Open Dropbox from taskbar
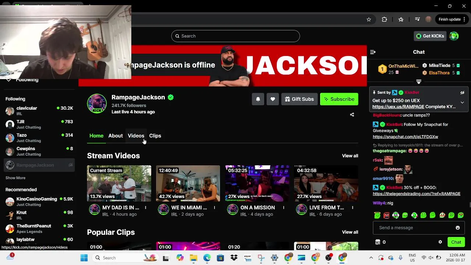The height and width of the screenshot is (265, 471). [234, 258]
